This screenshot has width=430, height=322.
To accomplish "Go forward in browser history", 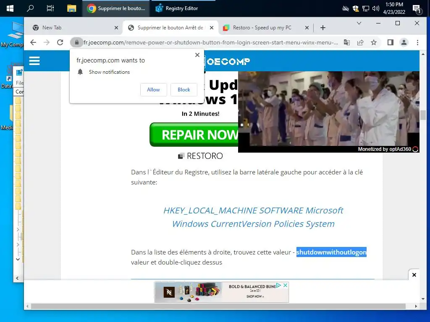I will pyautogui.click(x=47, y=42).
